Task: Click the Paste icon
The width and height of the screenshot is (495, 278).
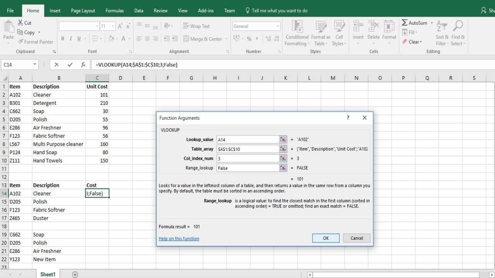Action: click(x=9, y=27)
